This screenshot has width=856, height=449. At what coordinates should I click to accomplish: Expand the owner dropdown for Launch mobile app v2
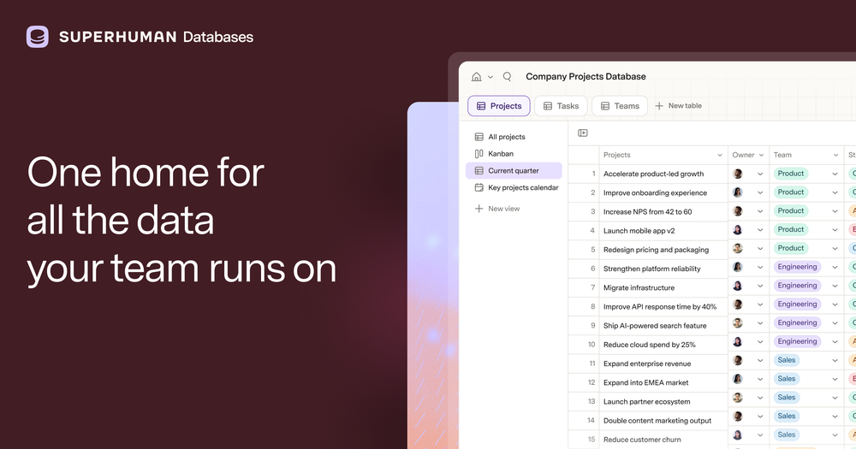point(760,230)
